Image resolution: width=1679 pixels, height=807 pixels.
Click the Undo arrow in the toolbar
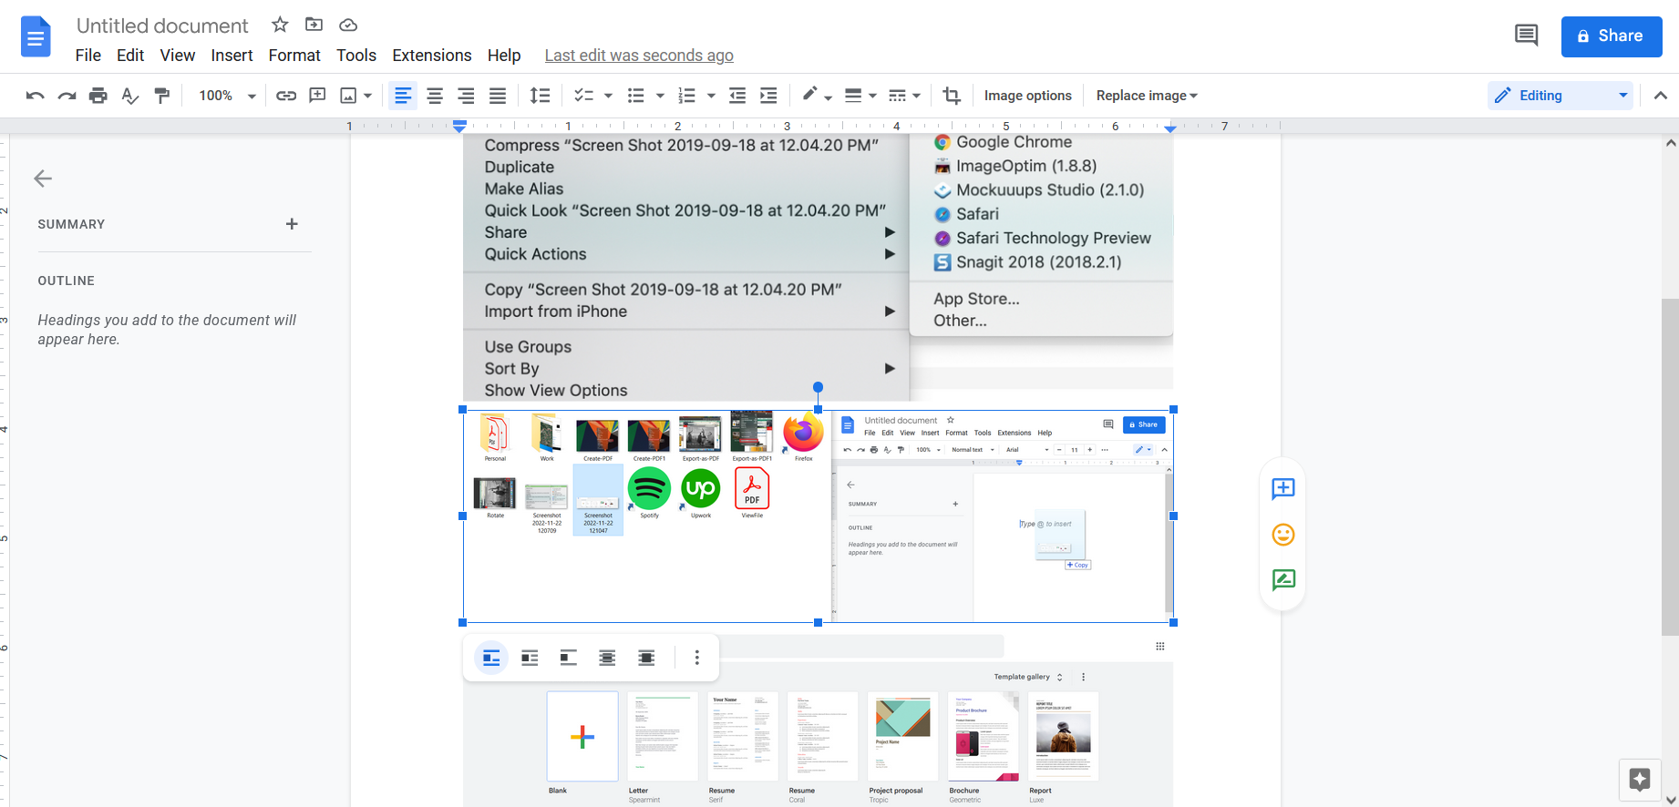point(36,96)
